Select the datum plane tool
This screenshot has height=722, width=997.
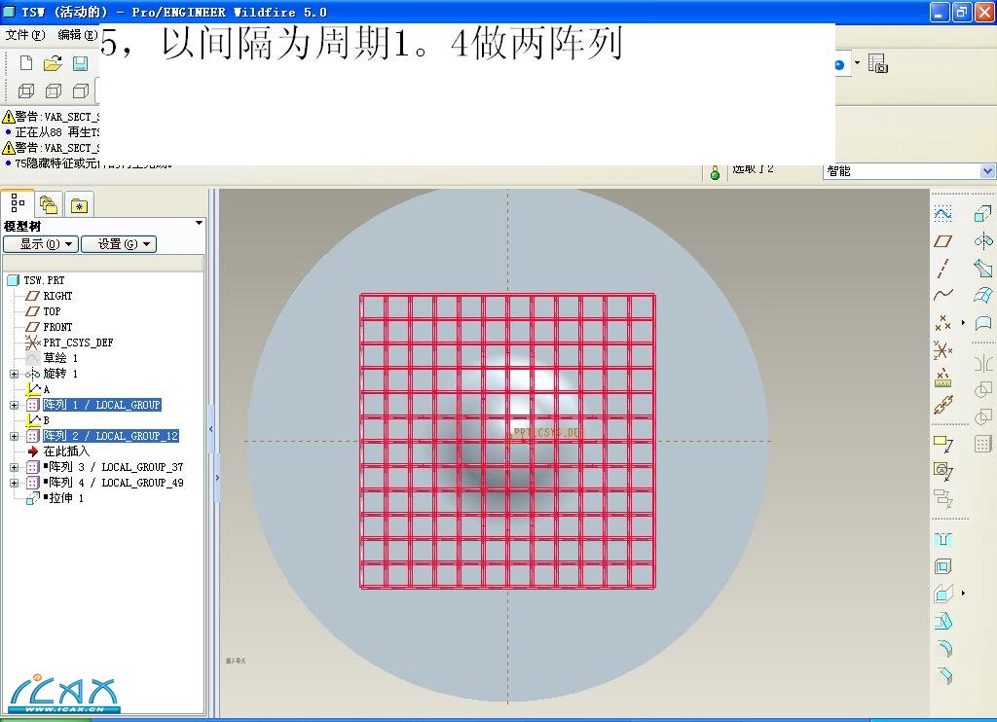coord(942,240)
